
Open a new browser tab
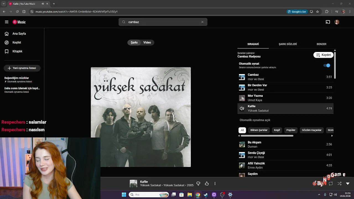pos(54,4)
